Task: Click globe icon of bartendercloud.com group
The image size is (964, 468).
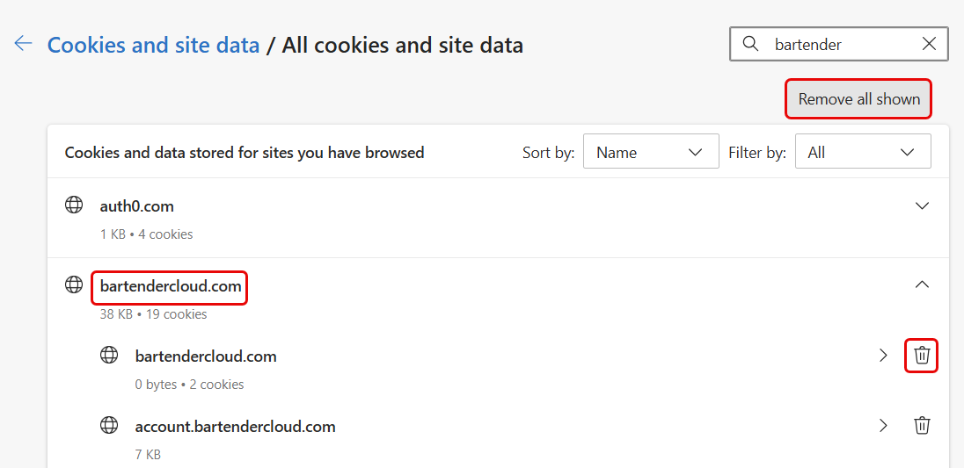Action: pos(74,284)
